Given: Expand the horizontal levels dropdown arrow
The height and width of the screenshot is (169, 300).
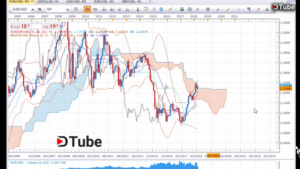Looking at the screenshot, I should click(213, 9).
